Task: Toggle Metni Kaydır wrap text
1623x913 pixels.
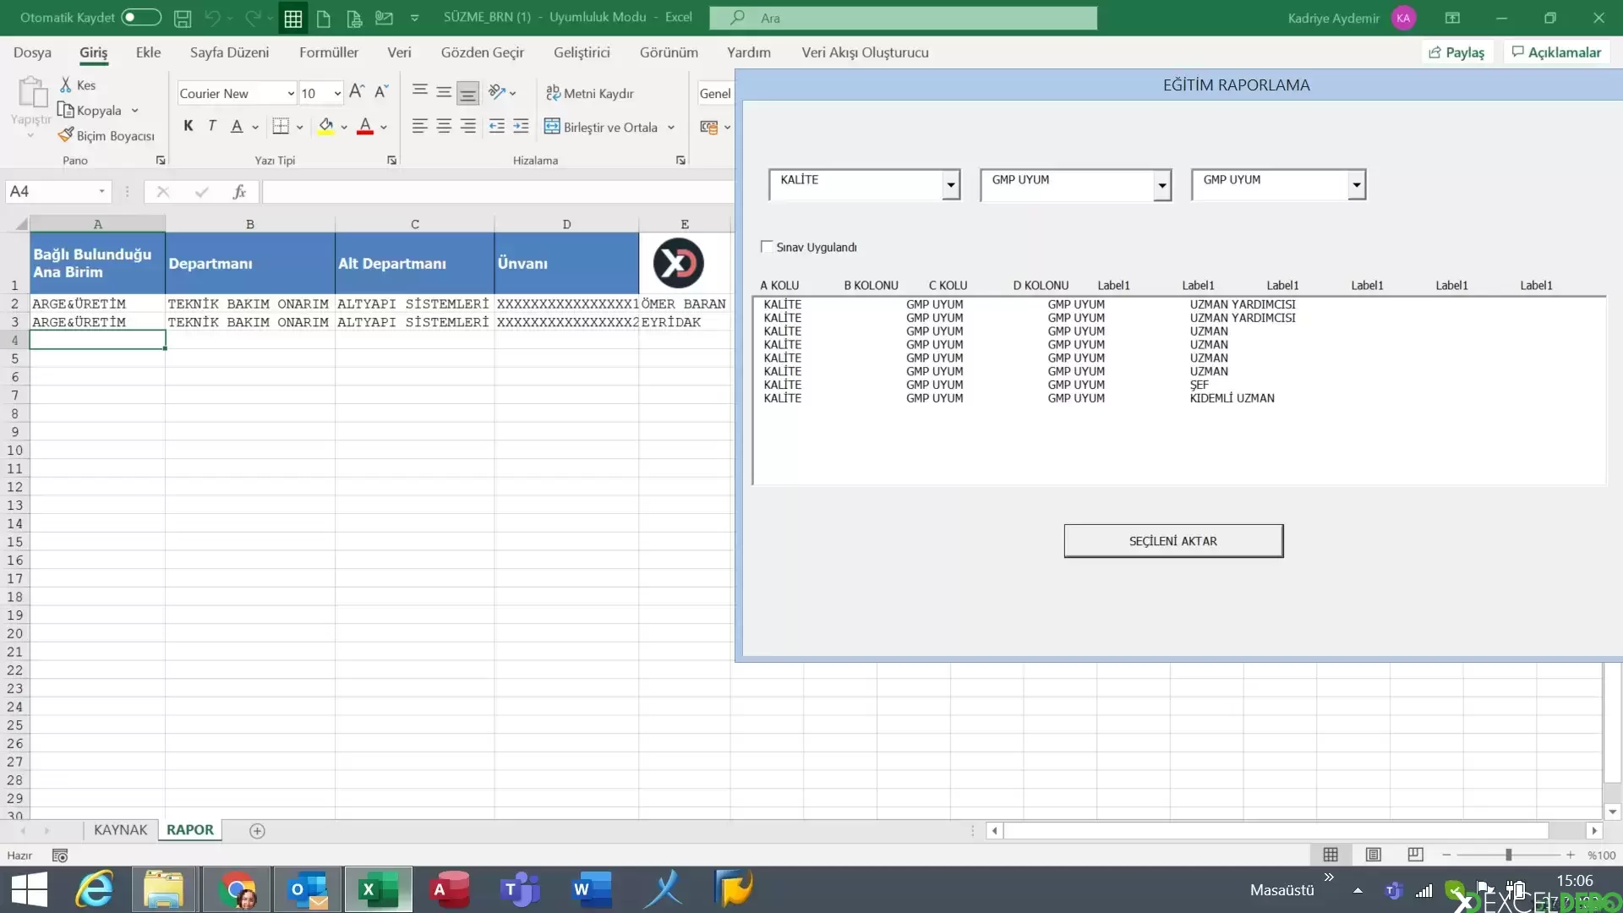Action: coord(590,93)
